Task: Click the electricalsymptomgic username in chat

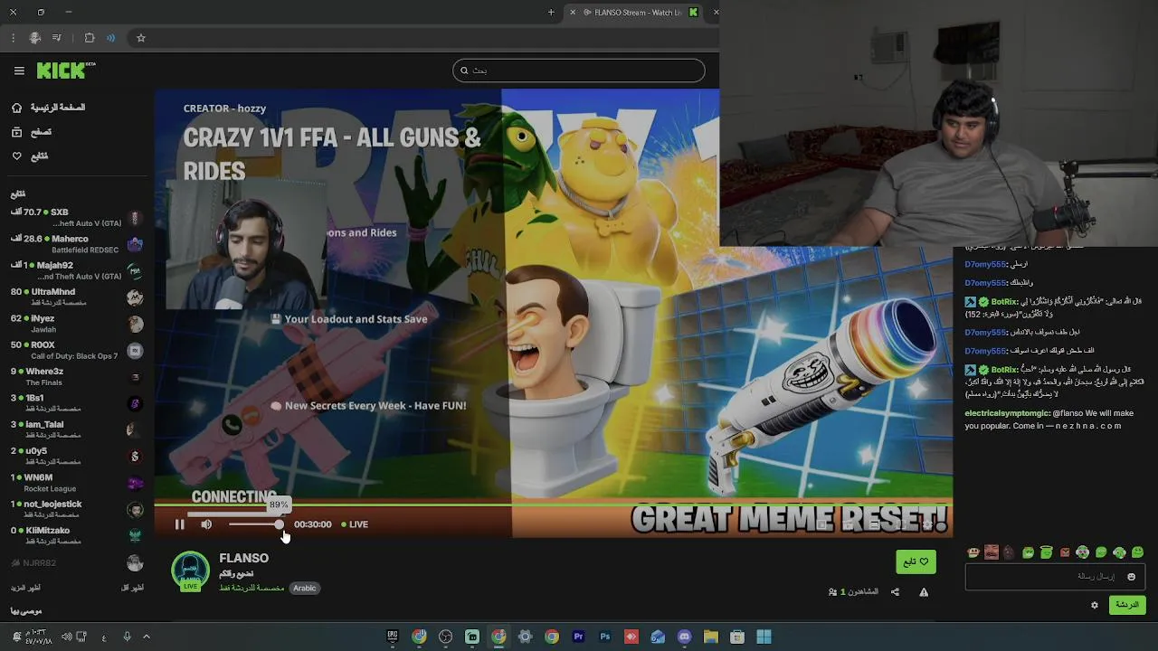Action: (x=1007, y=413)
